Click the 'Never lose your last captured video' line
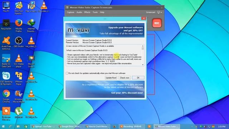Viewport: 229px width, 129px height. coord(99,63)
